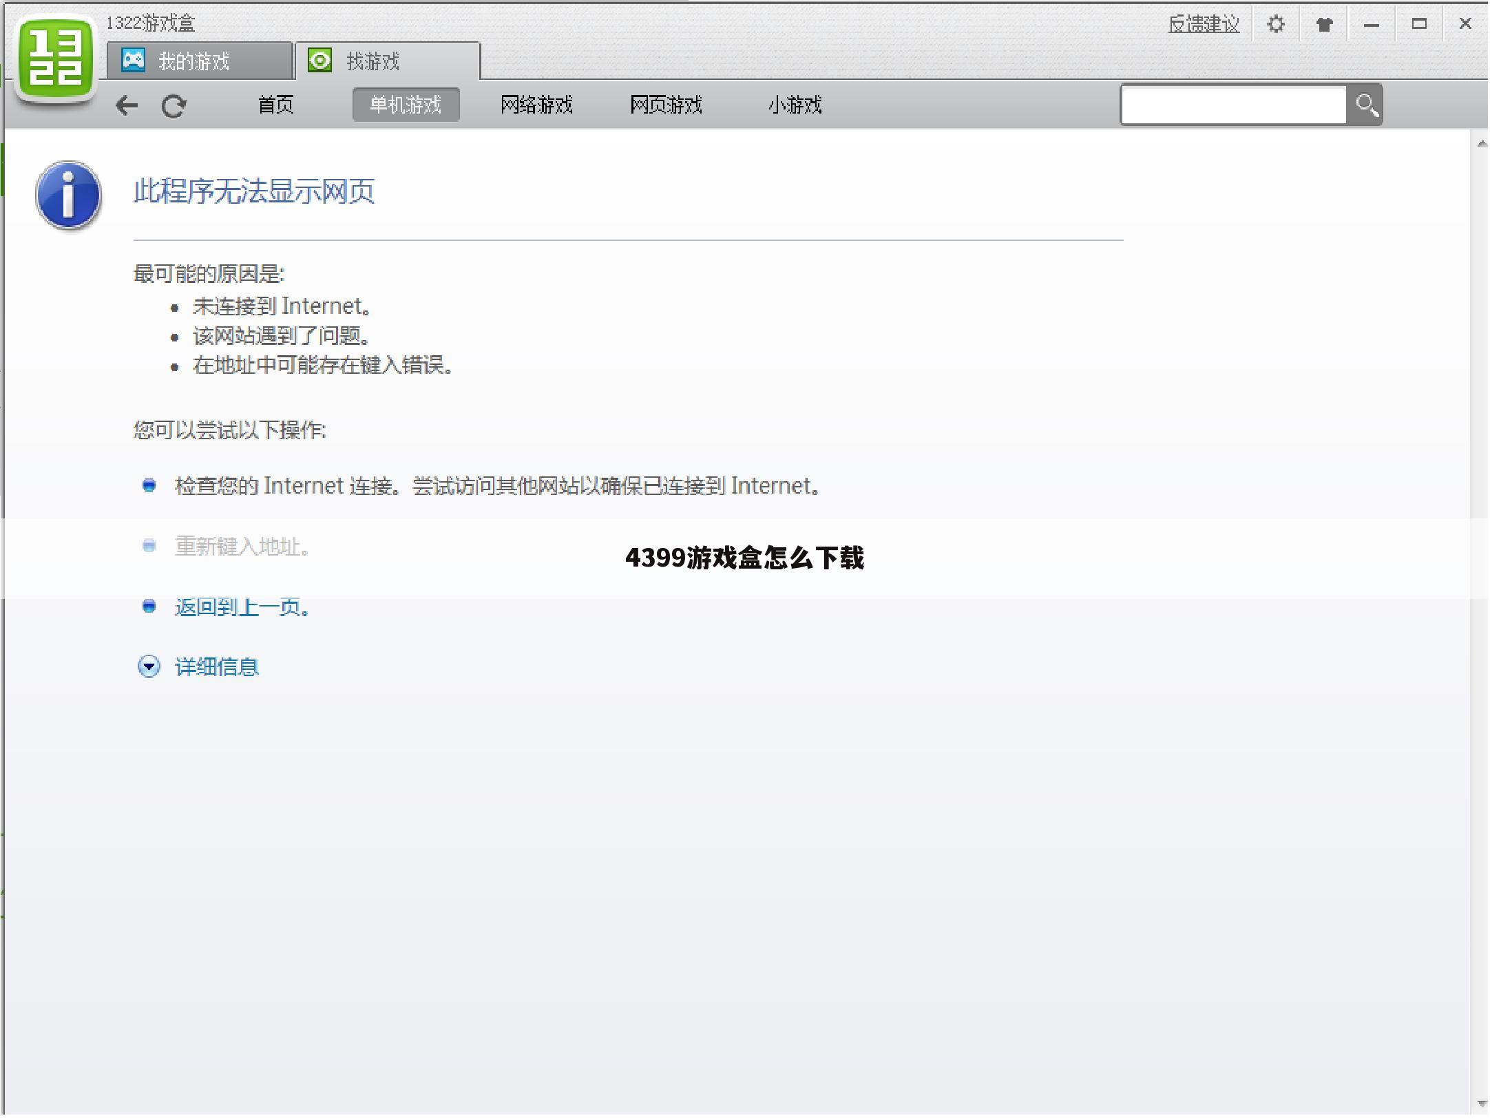Click the text 检查您的 Internet 连接
1490x1118 pixels.
(x=284, y=486)
